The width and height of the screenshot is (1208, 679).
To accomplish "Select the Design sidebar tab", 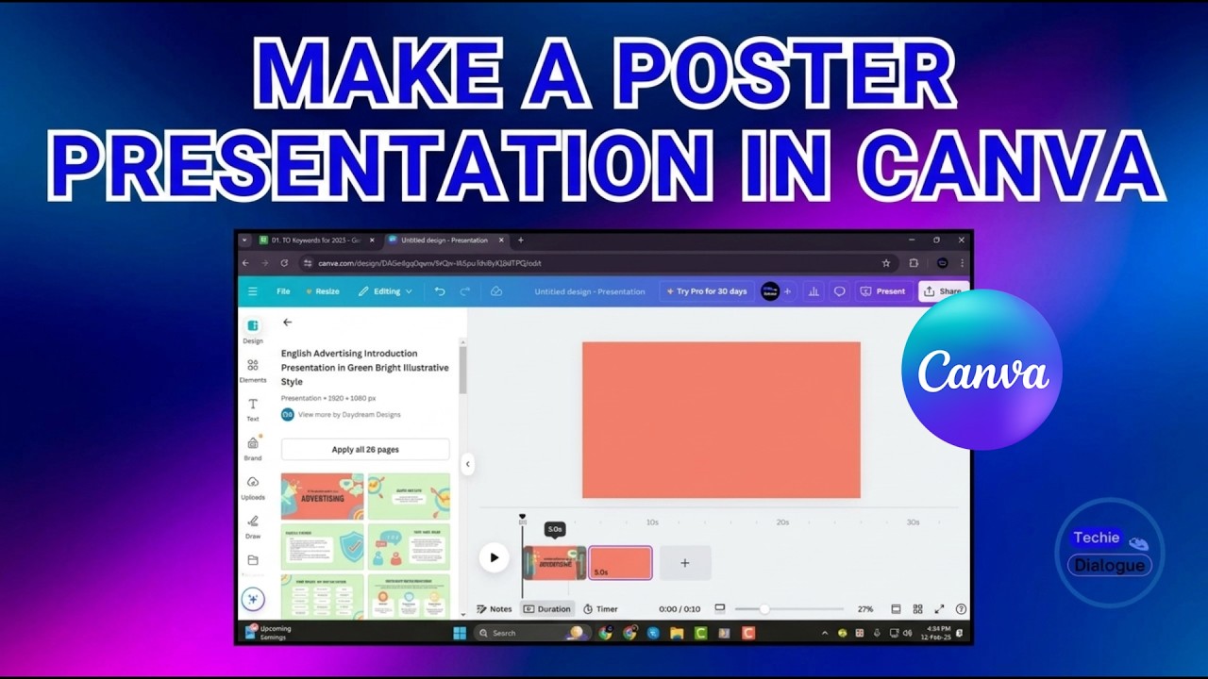I will (x=253, y=331).
